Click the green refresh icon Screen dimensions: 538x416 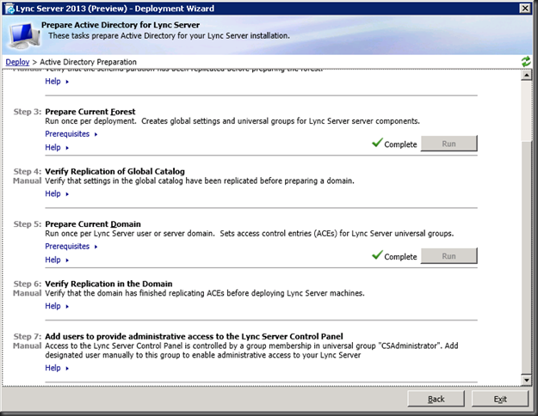[x=526, y=62]
